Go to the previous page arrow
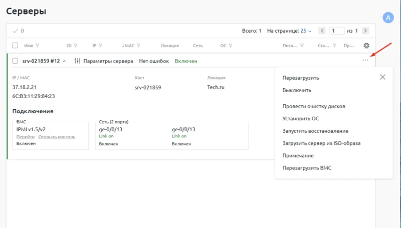 pos(322,31)
